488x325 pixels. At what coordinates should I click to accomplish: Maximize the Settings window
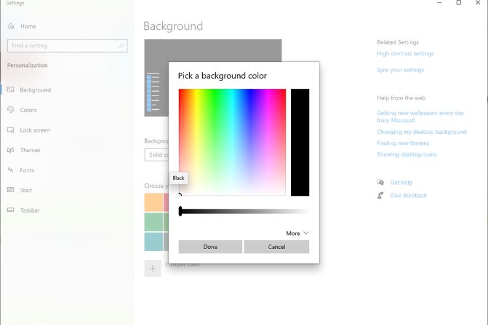pyautogui.click(x=459, y=3)
